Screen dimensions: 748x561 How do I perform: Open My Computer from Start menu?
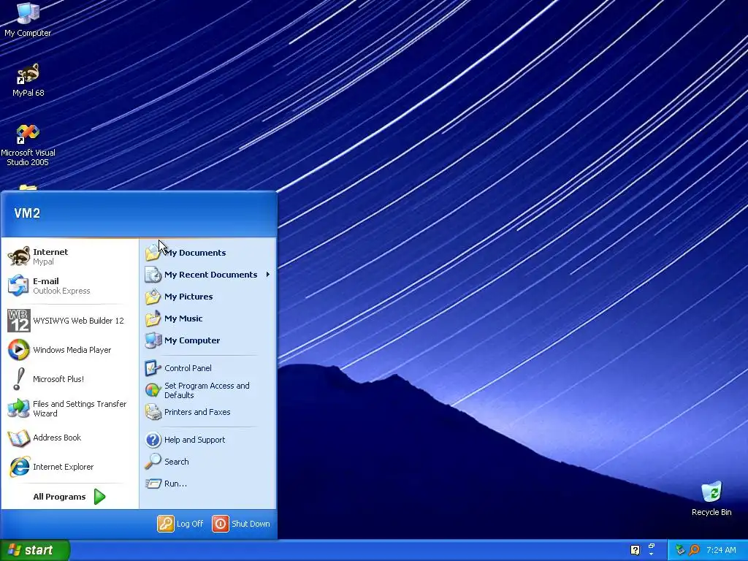pyautogui.click(x=208, y=340)
